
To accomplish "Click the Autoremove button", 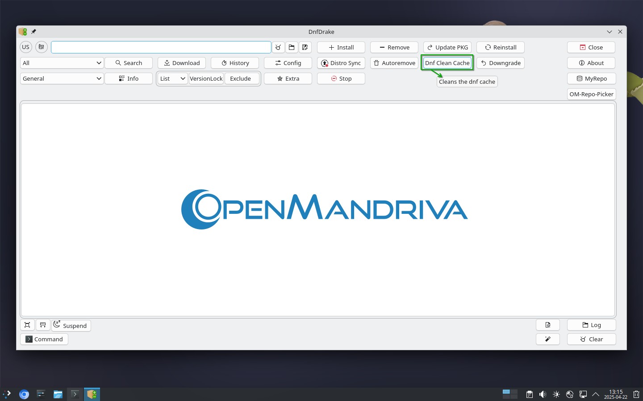I will pyautogui.click(x=394, y=63).
